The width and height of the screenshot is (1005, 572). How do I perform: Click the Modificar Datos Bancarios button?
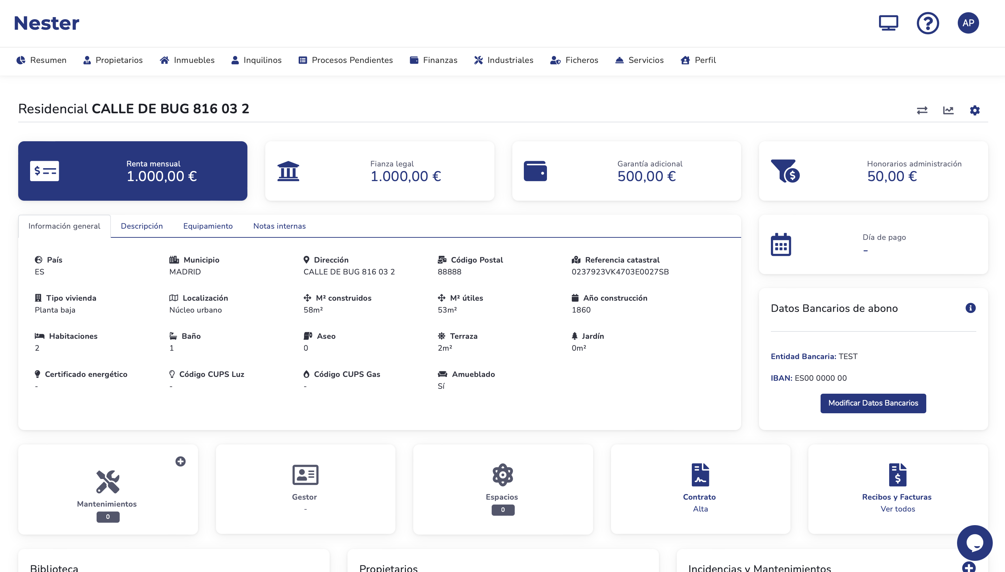click(873, 403)
